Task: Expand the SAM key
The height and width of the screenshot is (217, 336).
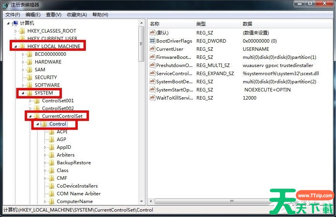Action: click(23, 70)
